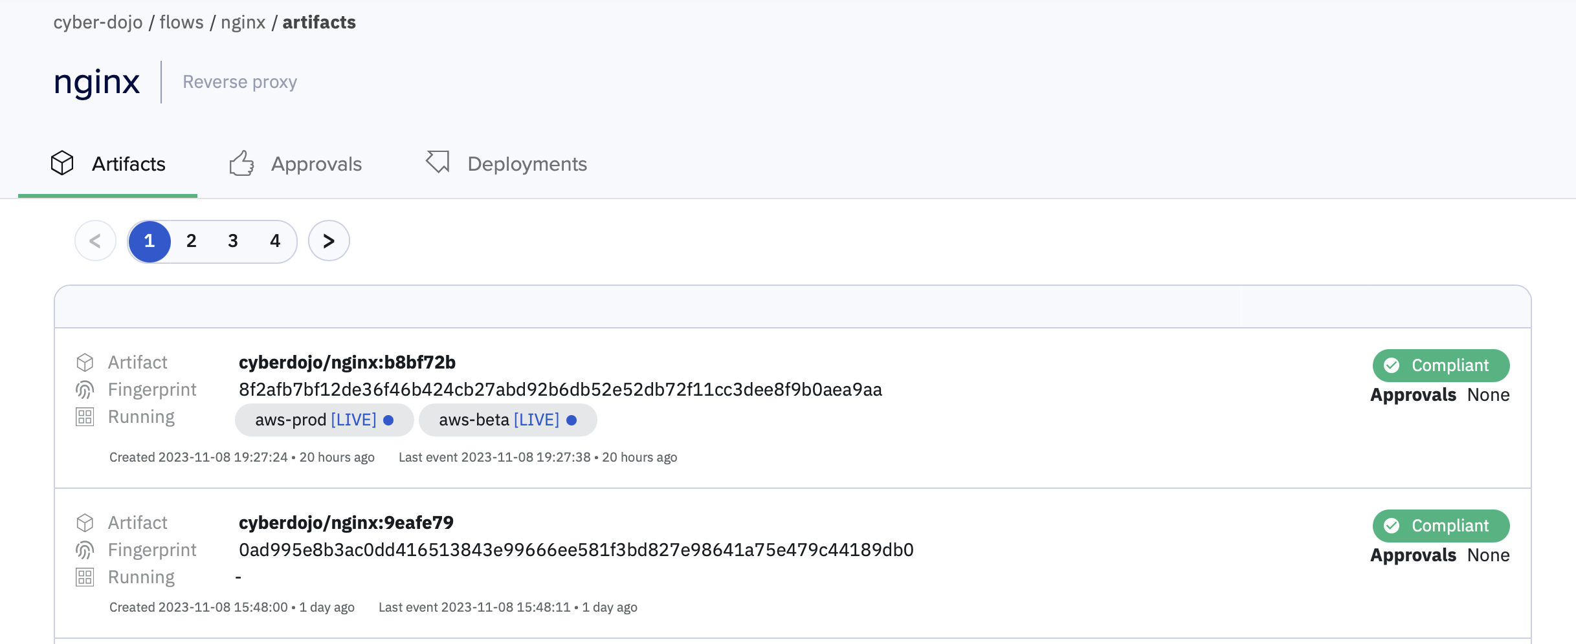Click the Deployments tab icon

coord(438,162)
